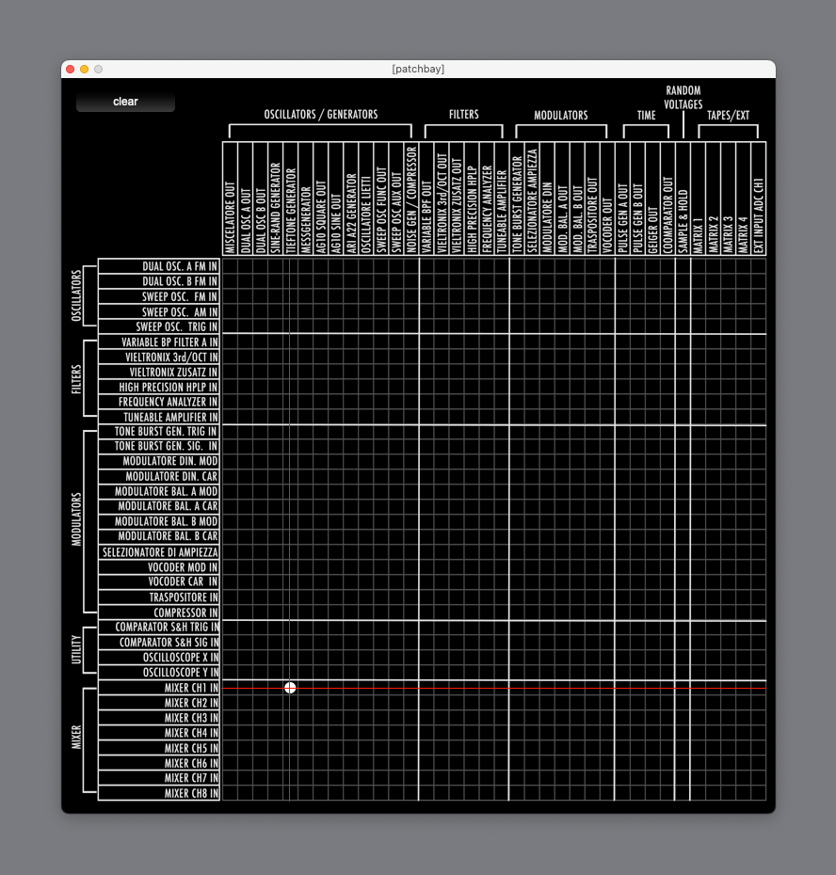Click the VARIABLE BP FILTER A IN label

click(x=159, y=342)
